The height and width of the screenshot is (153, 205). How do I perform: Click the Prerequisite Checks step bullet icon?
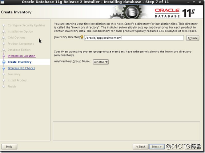(x=4, y=68)
